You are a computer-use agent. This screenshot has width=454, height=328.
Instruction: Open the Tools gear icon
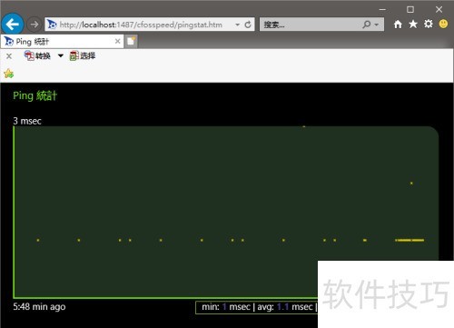tap(429, 24)
